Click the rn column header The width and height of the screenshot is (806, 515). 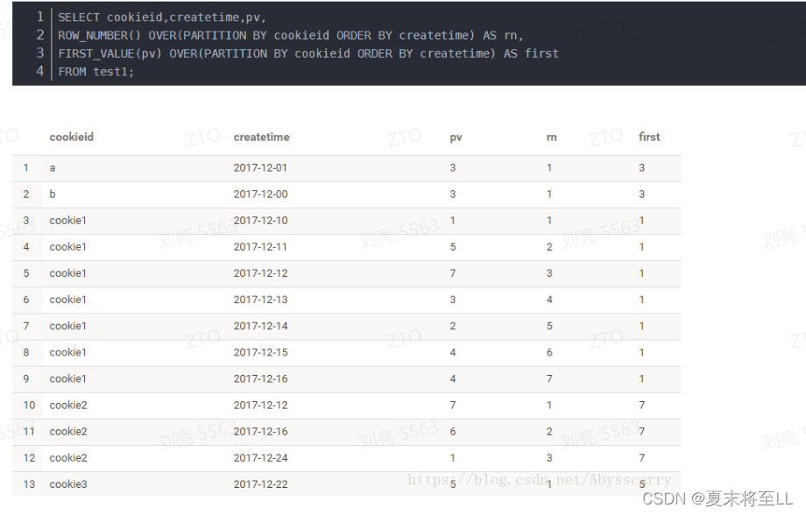pyautogui.click(x=552, y=138)
